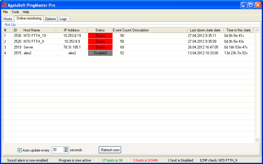The image size is (263, 164).
Task: Click event count 69 for Server
Action: (122, 47)
